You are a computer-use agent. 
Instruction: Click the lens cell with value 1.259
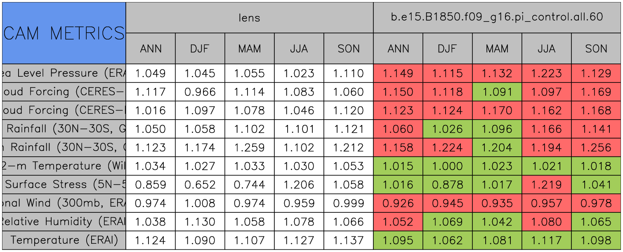pyautogui.click(x=249, y=148)
